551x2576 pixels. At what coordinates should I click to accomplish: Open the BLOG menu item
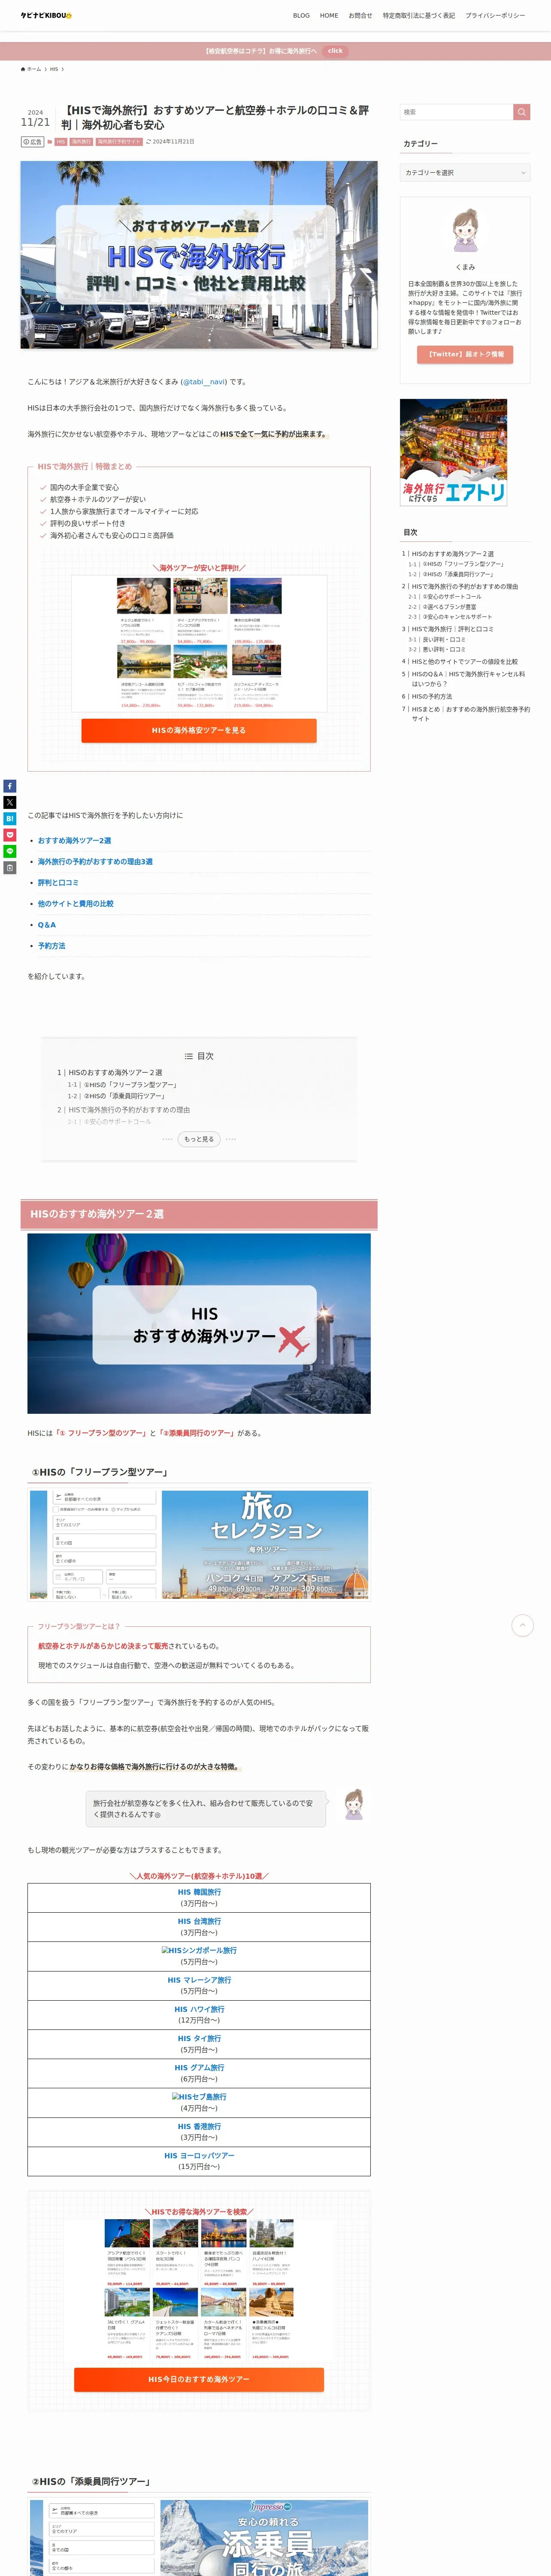301,16
